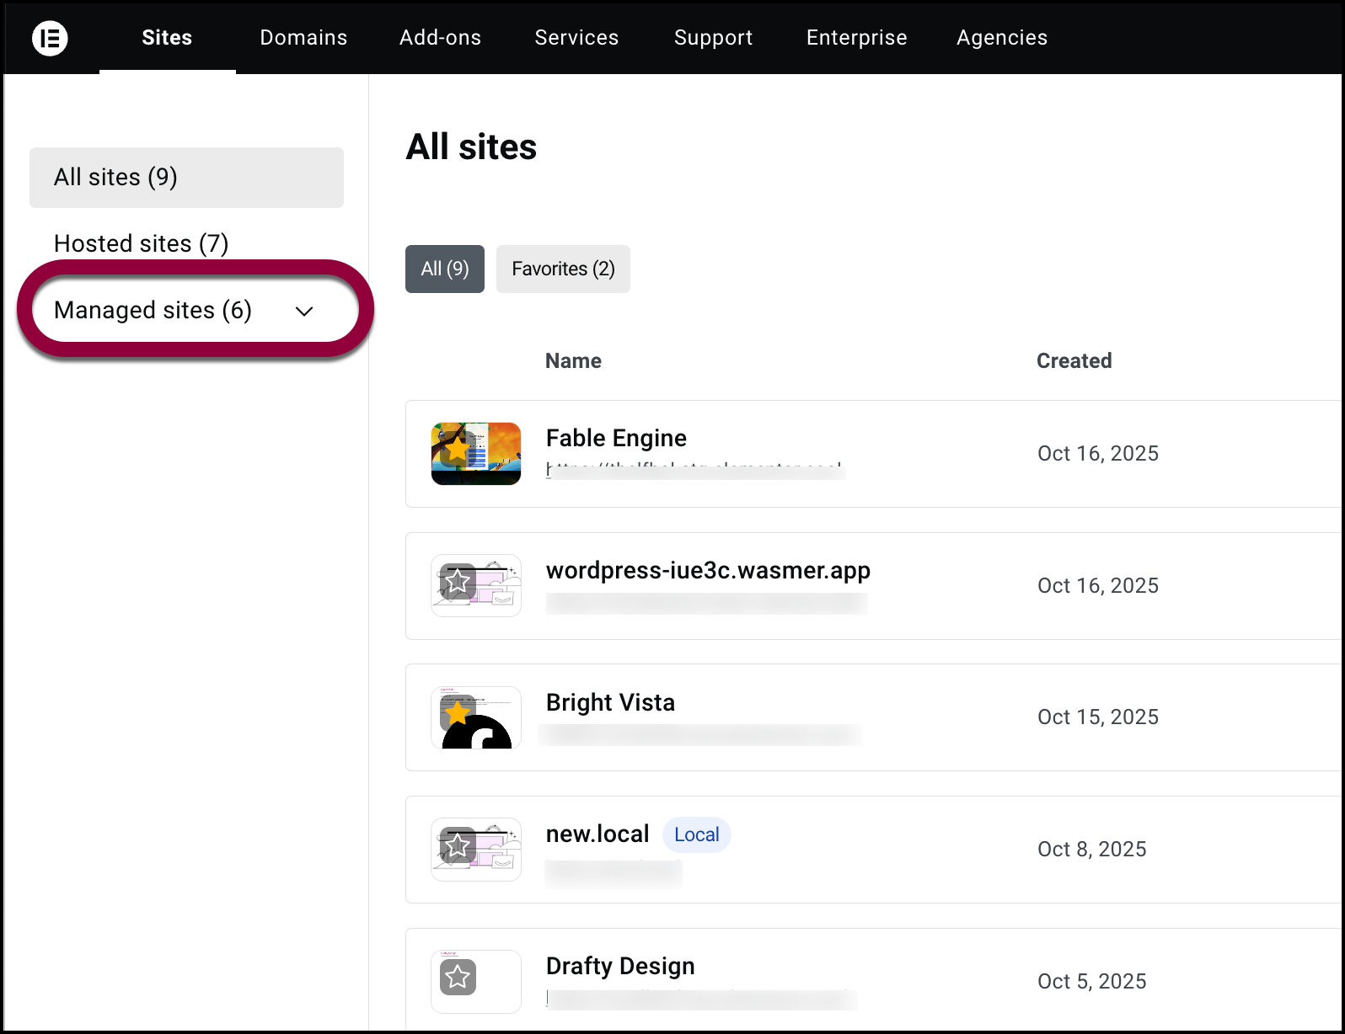The height and width of the screenshot is (1034, 1345).
Task: Favorite new.local with its star icon
Action: (458, 845)
